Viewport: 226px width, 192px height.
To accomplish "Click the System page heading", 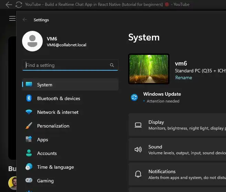I will click(x=144, y=37).
